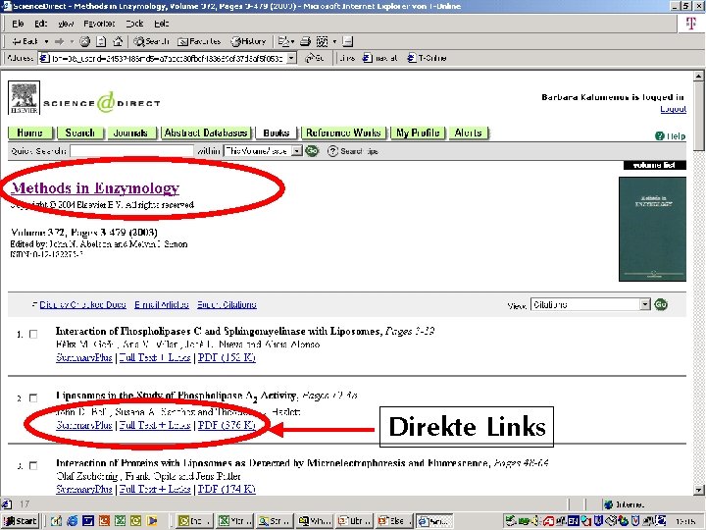The width and height of the screenshot is (706, 530).
Task: Tick the checkbox for article 2
Action: (33, 397)
